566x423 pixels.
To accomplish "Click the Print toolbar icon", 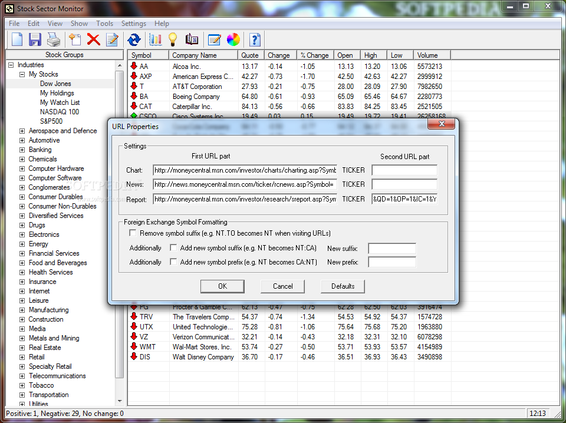I will click(x=54, y=39).
